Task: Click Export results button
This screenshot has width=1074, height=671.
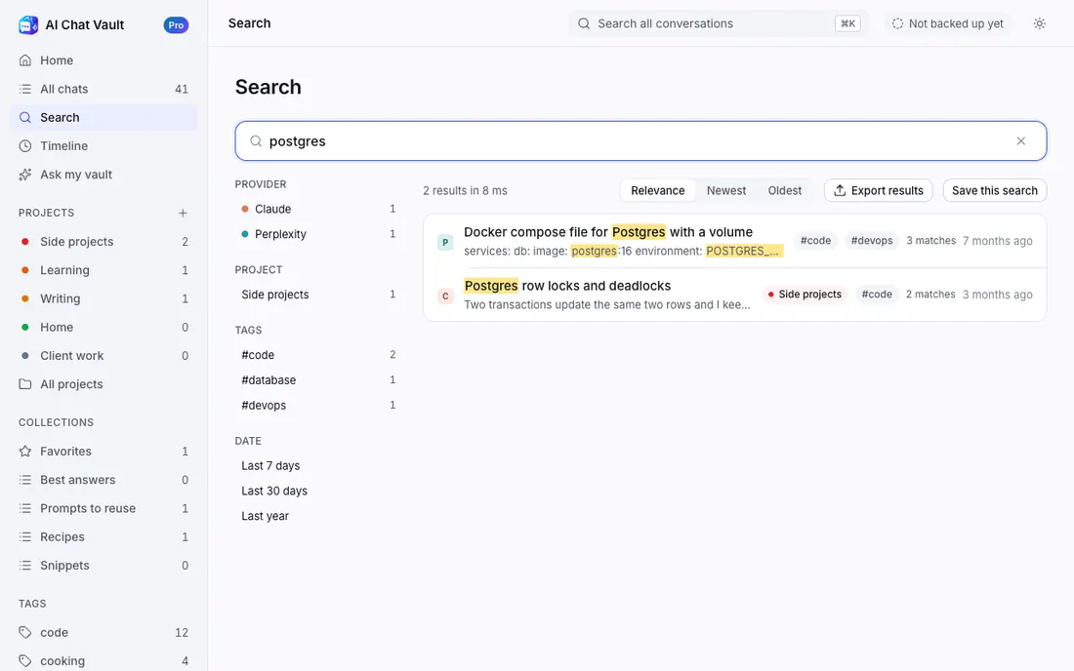Action: (878, 190)
